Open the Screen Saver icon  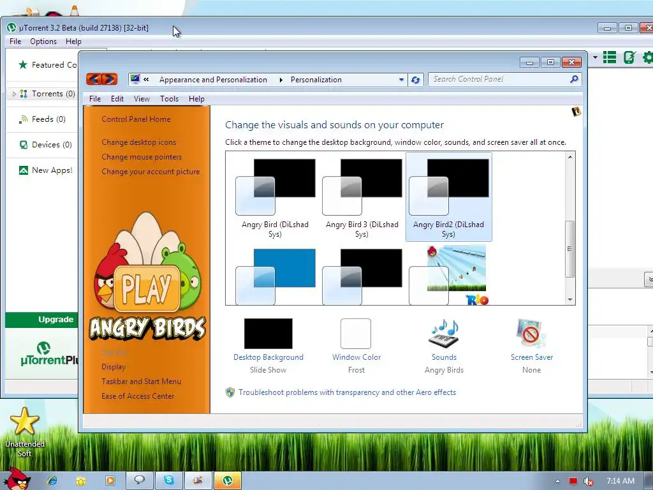click(x=531, y=334)
